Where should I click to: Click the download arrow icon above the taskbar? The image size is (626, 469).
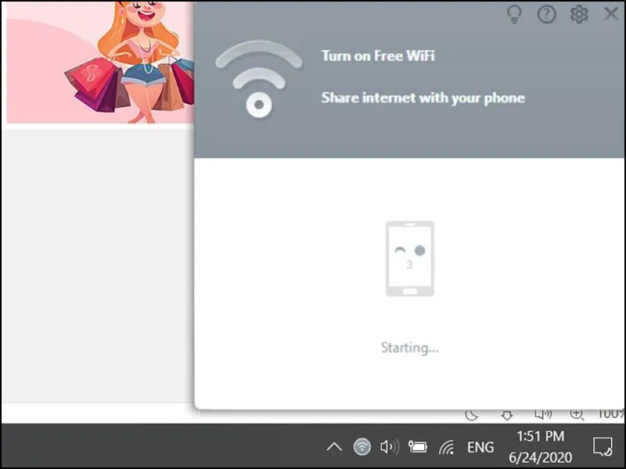click(x=505, y=414)
